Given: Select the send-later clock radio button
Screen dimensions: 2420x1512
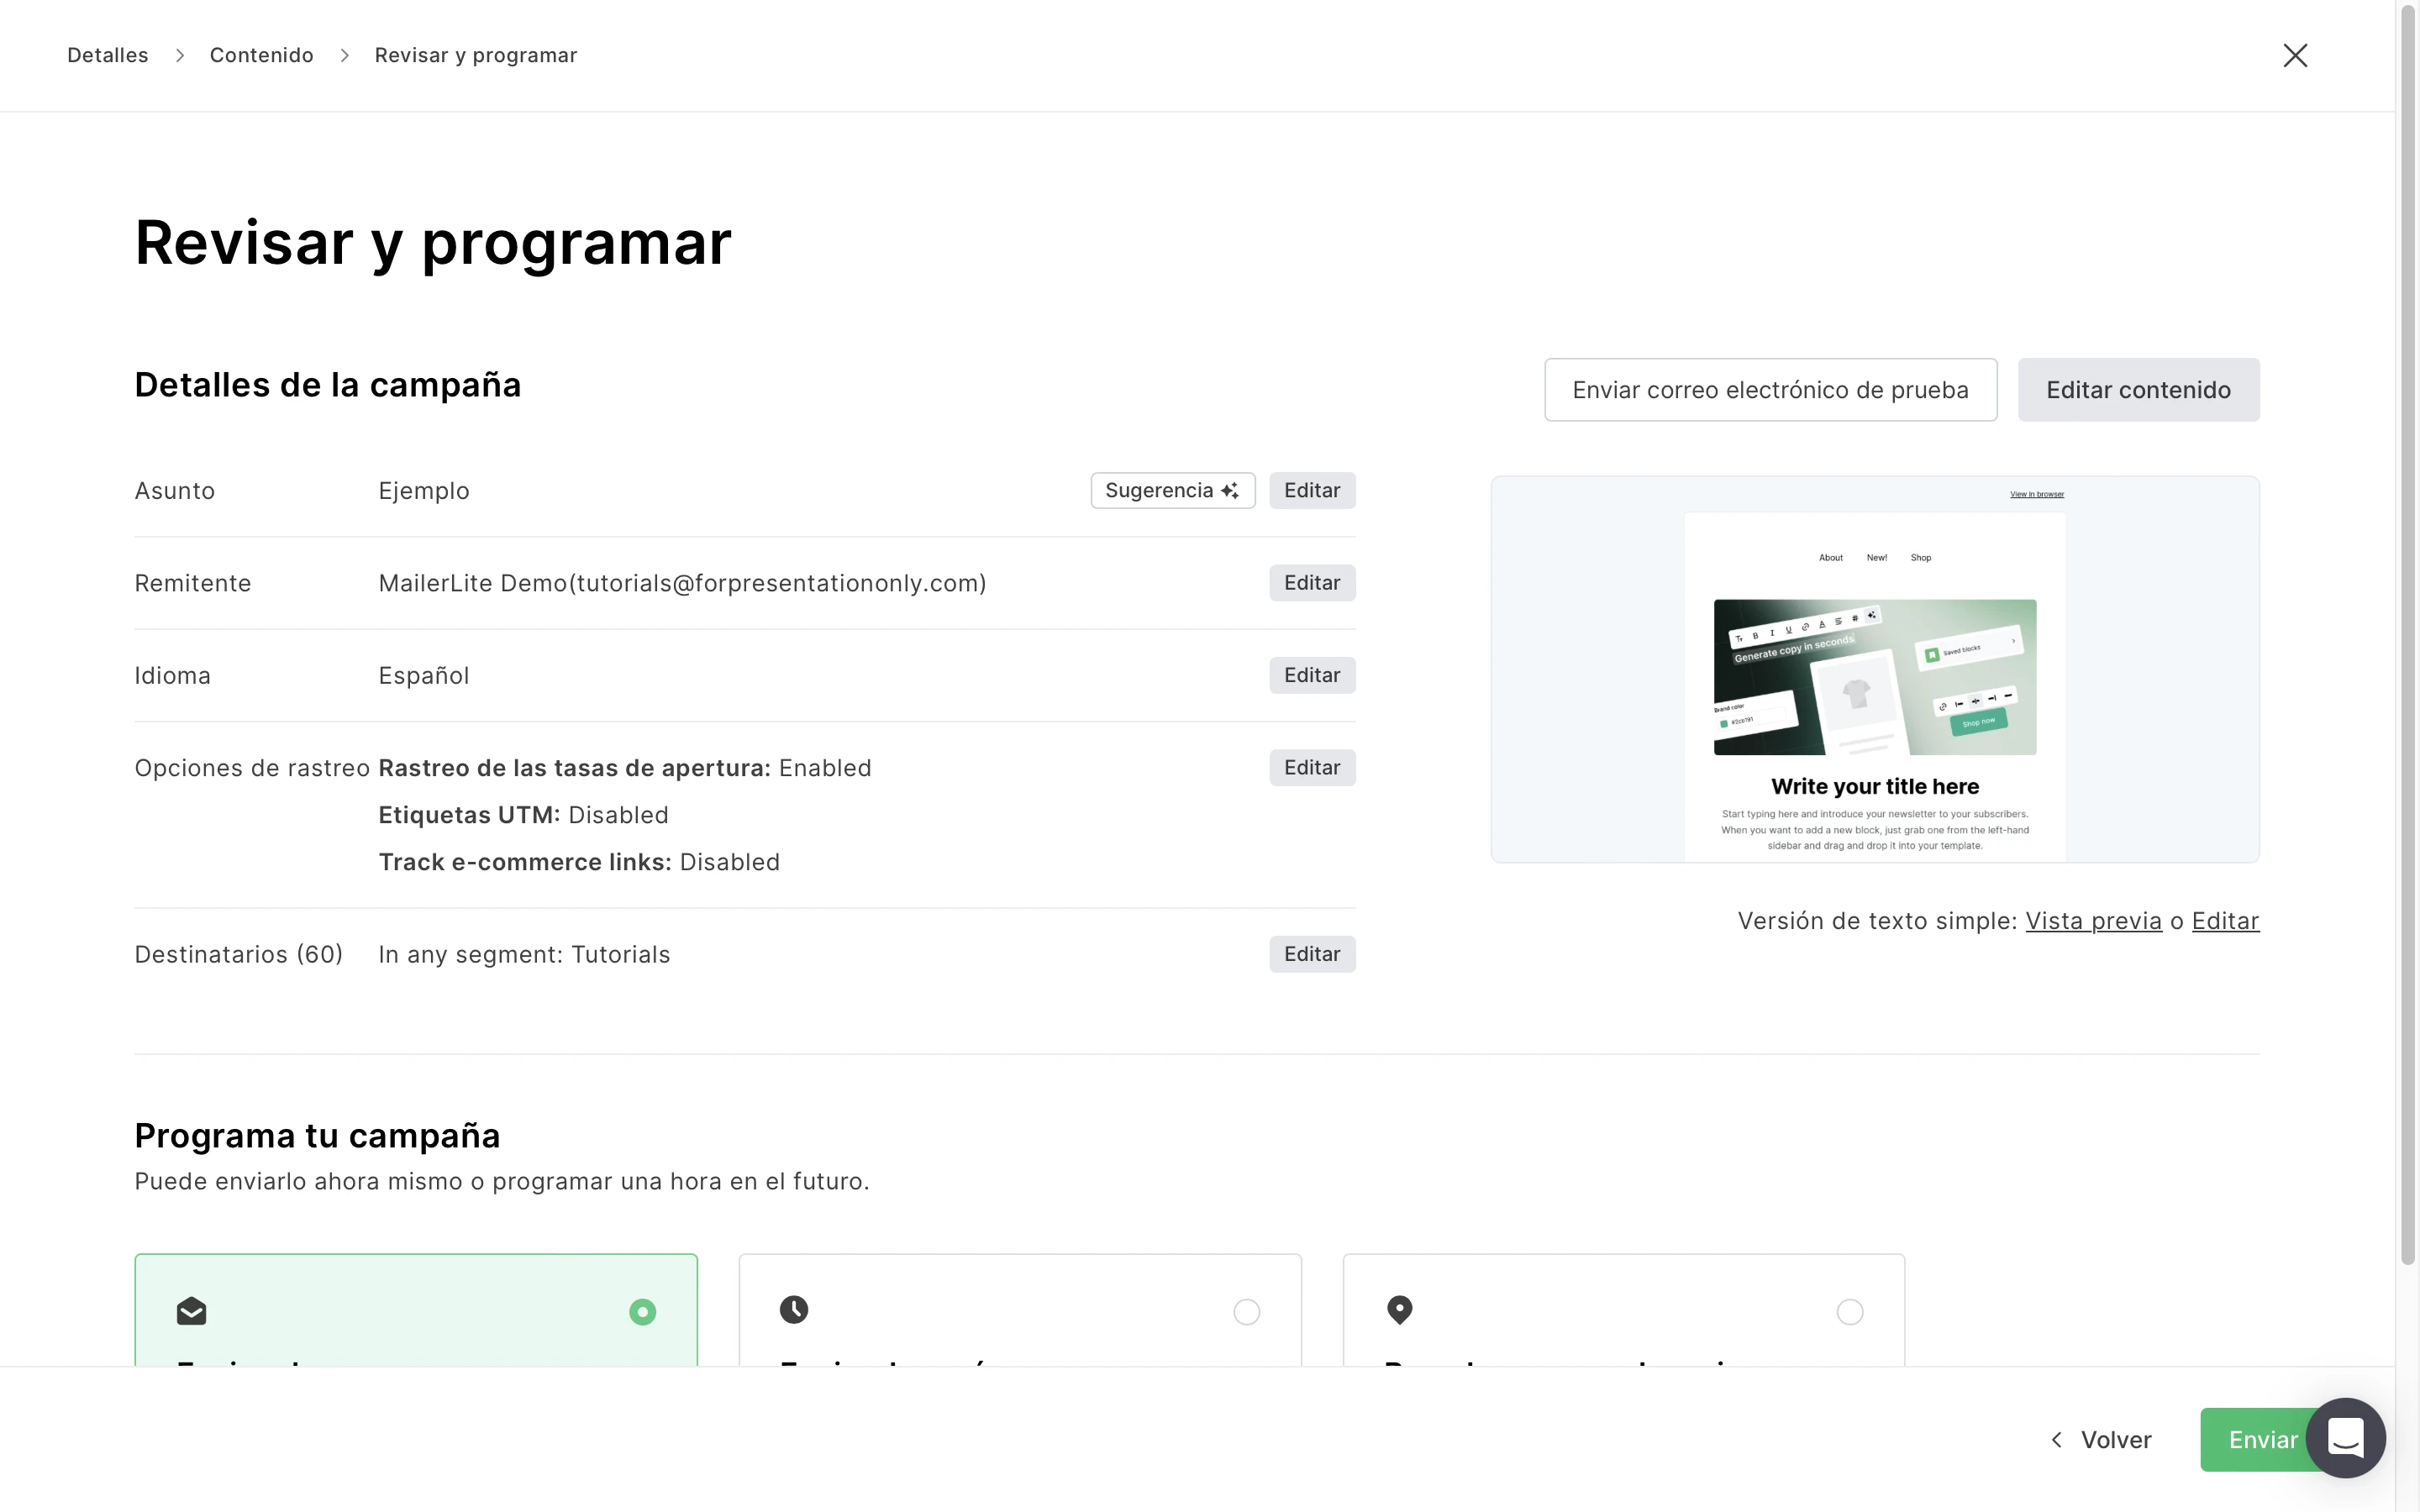Looking at the screenshot, I should coord(1246,1312).
